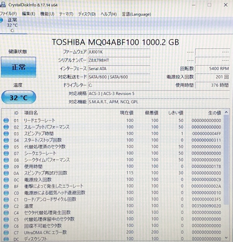Click the status icon for UltraDMA CRC エラー数

[6, 232]
